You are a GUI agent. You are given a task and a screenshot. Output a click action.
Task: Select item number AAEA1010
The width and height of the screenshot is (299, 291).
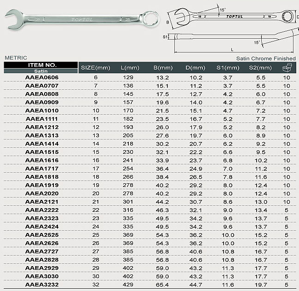point(42,111)
